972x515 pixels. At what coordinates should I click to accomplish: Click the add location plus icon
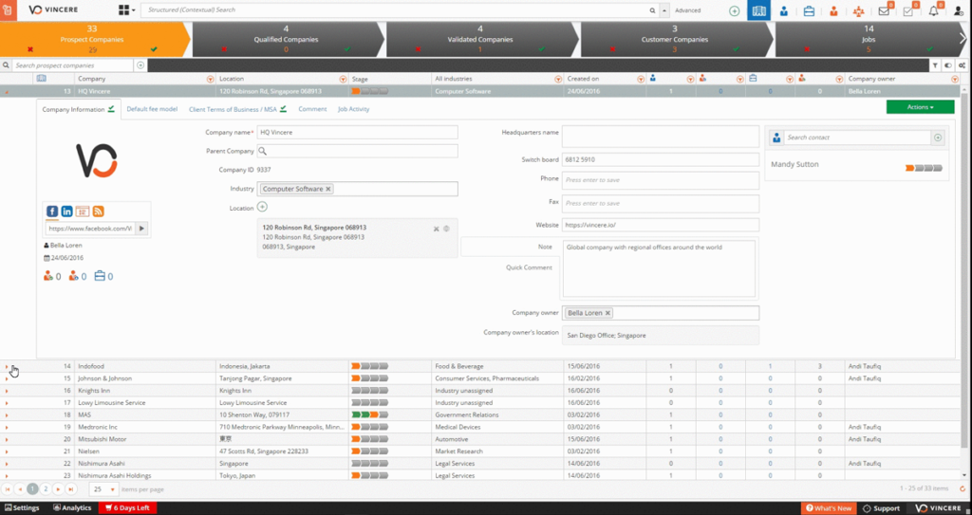point(262,207)
